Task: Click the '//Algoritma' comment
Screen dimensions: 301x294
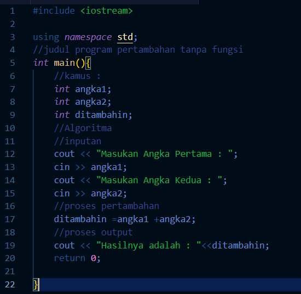Action: coord(83,128)
